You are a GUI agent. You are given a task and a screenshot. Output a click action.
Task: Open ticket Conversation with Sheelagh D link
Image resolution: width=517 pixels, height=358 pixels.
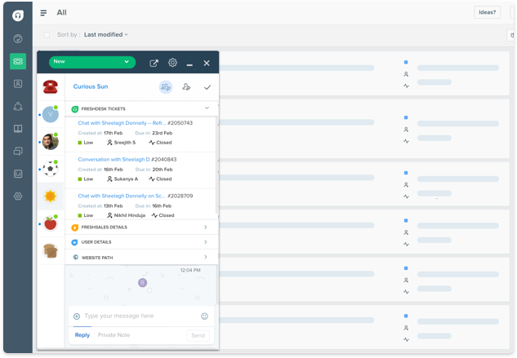coord(114,159)
